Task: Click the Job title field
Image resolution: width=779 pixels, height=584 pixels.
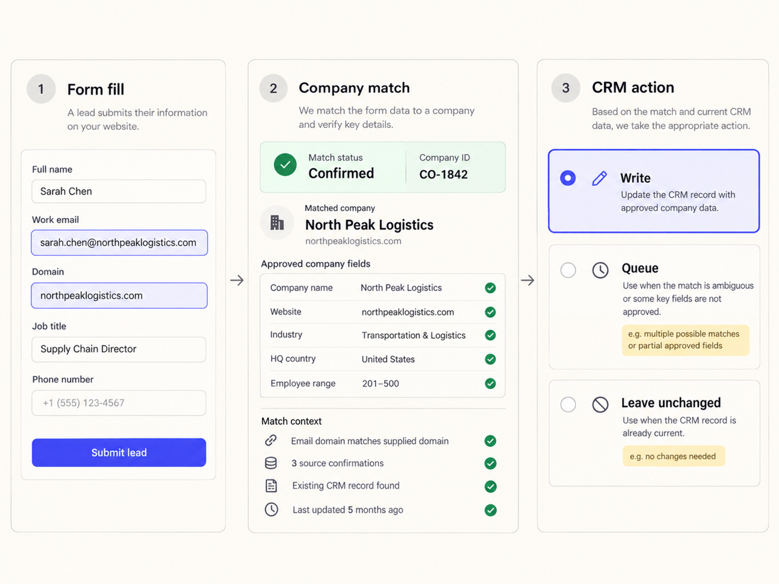Action: (119, 349)
